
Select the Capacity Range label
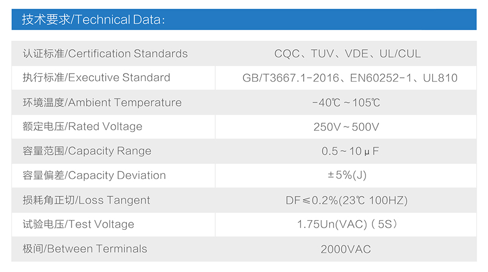tap(87, 151)
